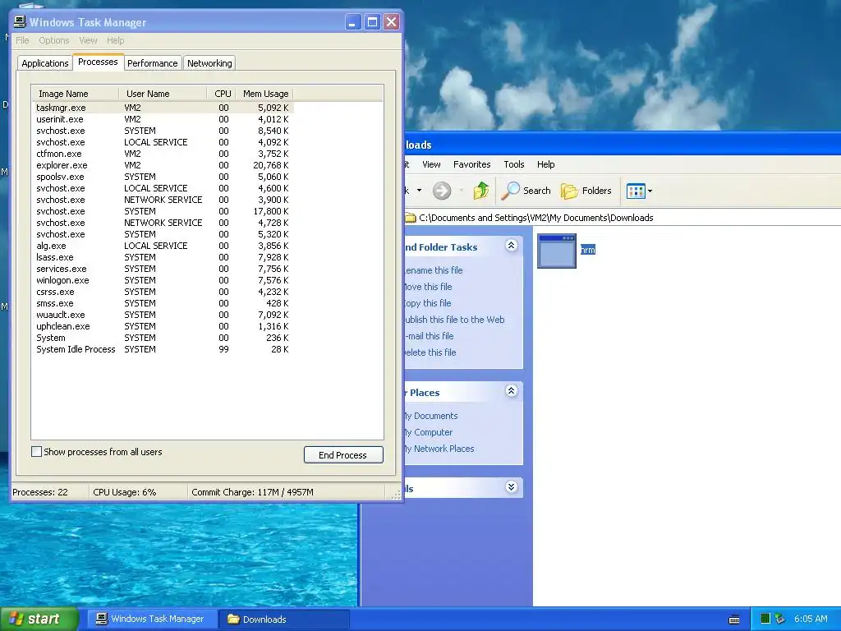Click Delete this file link
This screenshot has width=841, height=631.
[x=430, y=352]
